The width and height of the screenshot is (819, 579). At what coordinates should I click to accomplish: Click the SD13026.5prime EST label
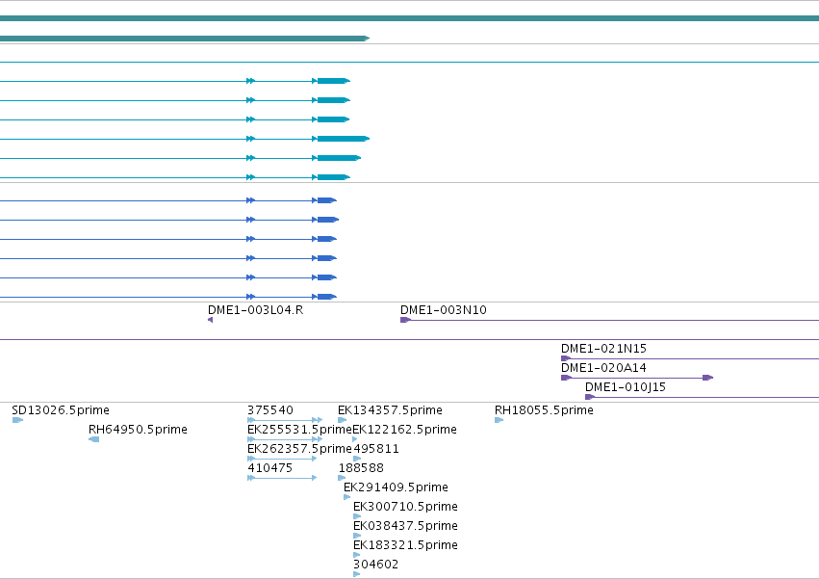61,410
